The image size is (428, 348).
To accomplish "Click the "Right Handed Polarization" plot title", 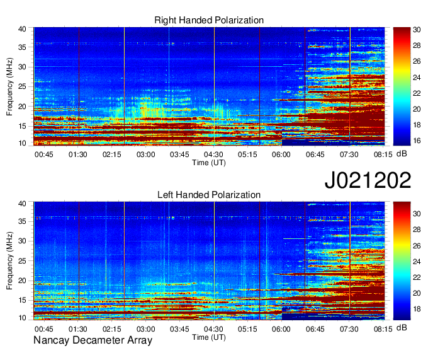I will [209, 20].
